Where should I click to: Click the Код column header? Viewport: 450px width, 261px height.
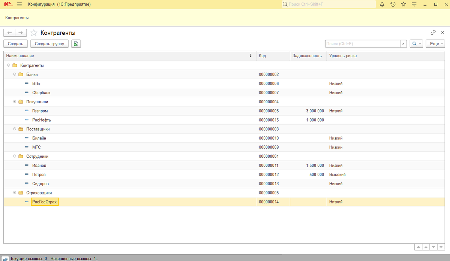(272, 56)
